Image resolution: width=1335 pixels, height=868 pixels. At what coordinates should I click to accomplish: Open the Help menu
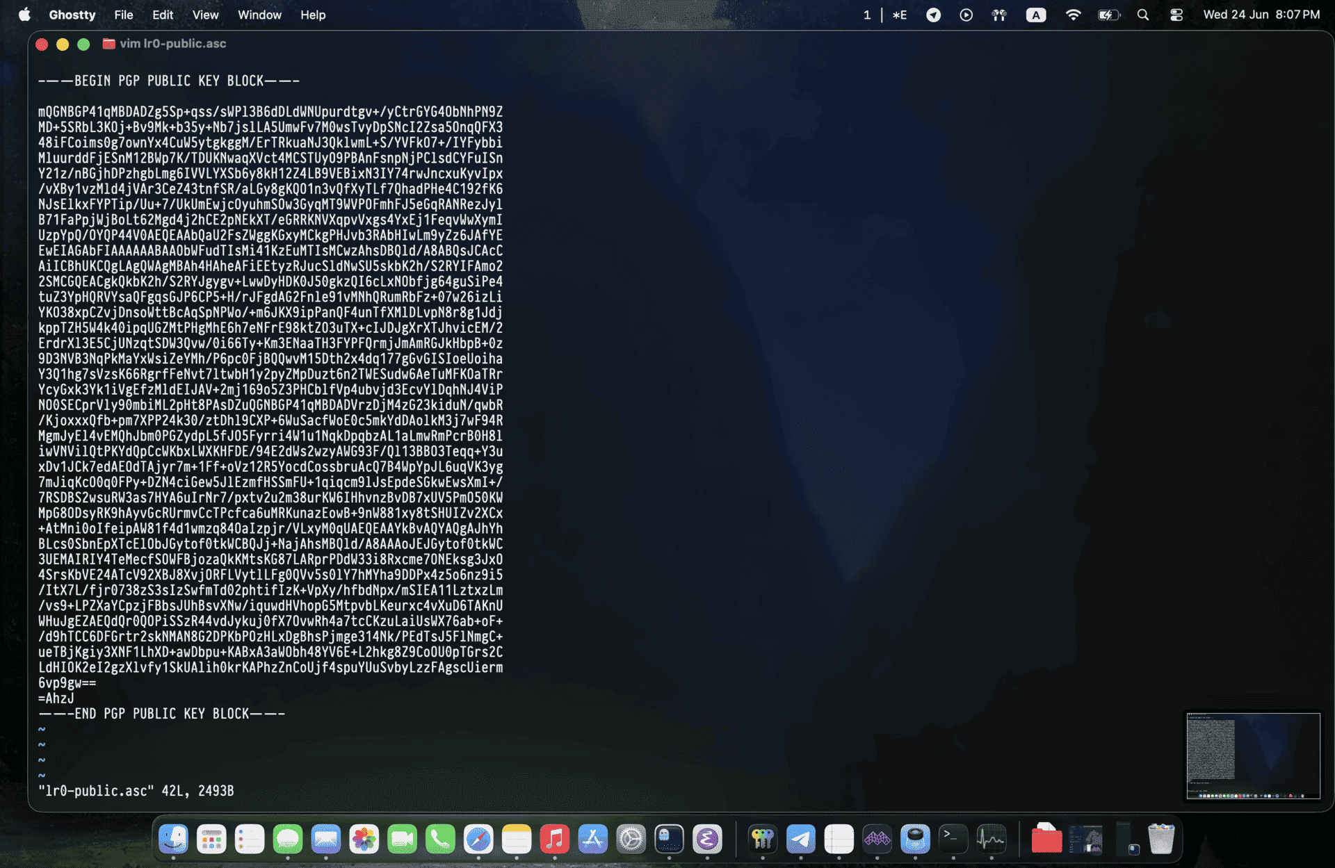(313, 15)
